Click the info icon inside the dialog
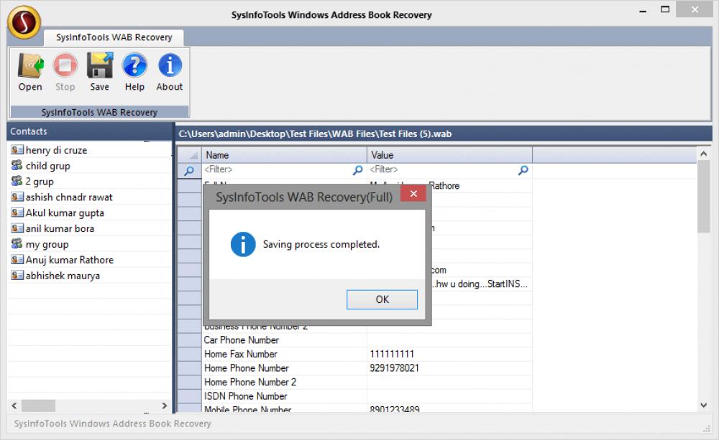This screenshot has width=719, height=440. click(242, 244)
